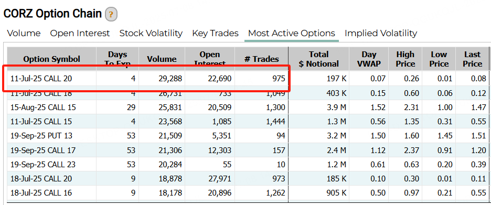Image resolution: width=491 pixels, height=205 pixels.
Task: Click the Low Price column header
Action: click(x=439, y=59)
